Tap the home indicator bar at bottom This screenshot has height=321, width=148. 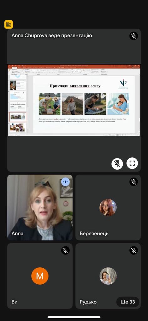coord(74,317)
